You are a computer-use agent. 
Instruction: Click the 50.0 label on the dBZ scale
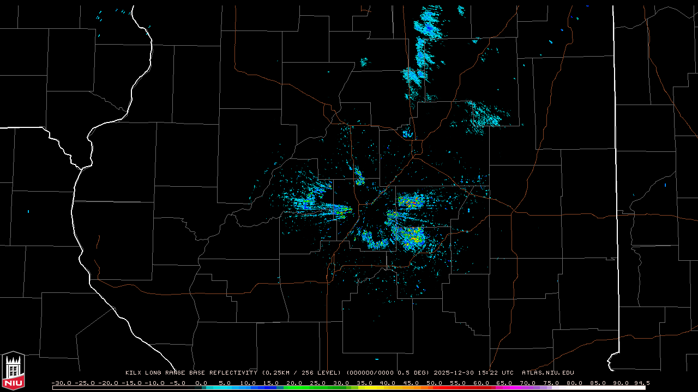(x=434, y=383)
